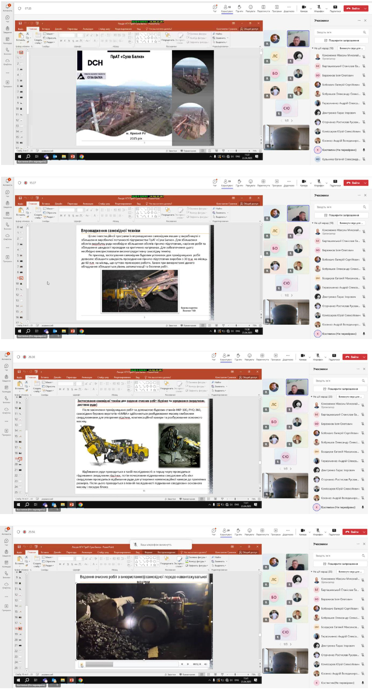Switch to the Анимация tab in the 26:30 PowerPoint
Image resolution: width=372 pixels, height=697 pixels.
(87, 377)
